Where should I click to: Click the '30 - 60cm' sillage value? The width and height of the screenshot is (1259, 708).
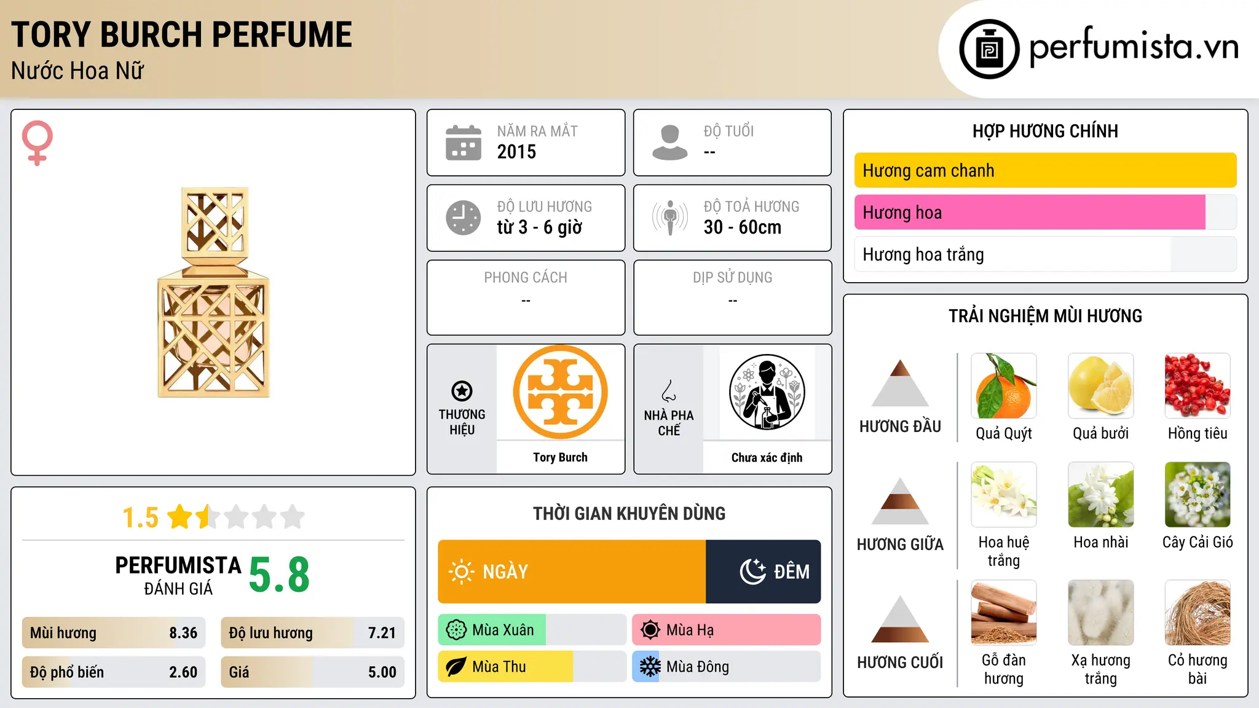coord(742,227)
